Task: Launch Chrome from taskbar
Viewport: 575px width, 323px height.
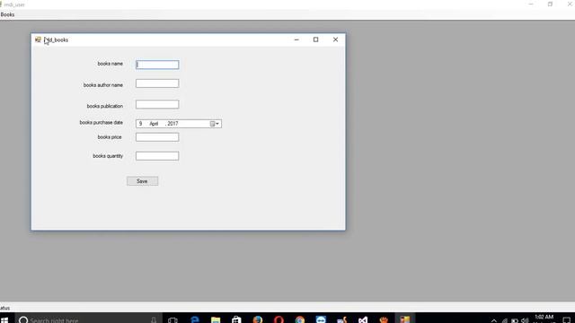Action: 300,319
